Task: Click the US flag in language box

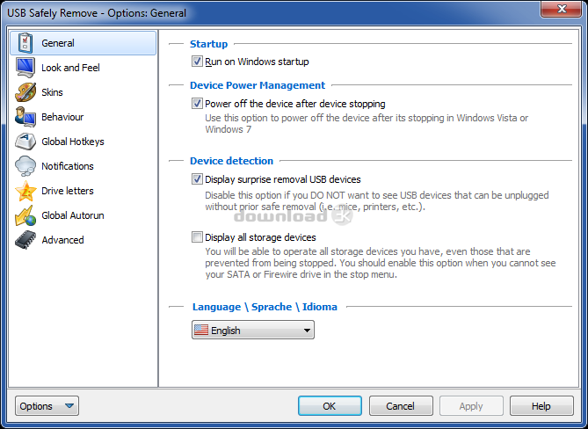Action: (201, 330)
